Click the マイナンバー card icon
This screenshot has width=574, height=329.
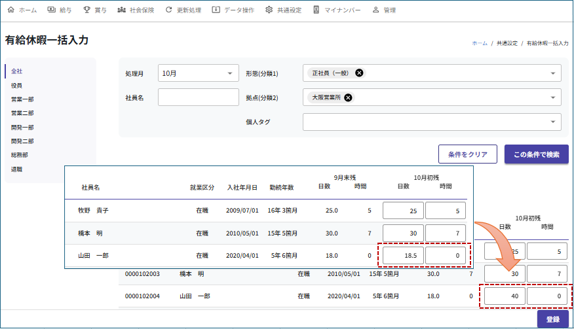click(x=316, y=10)
